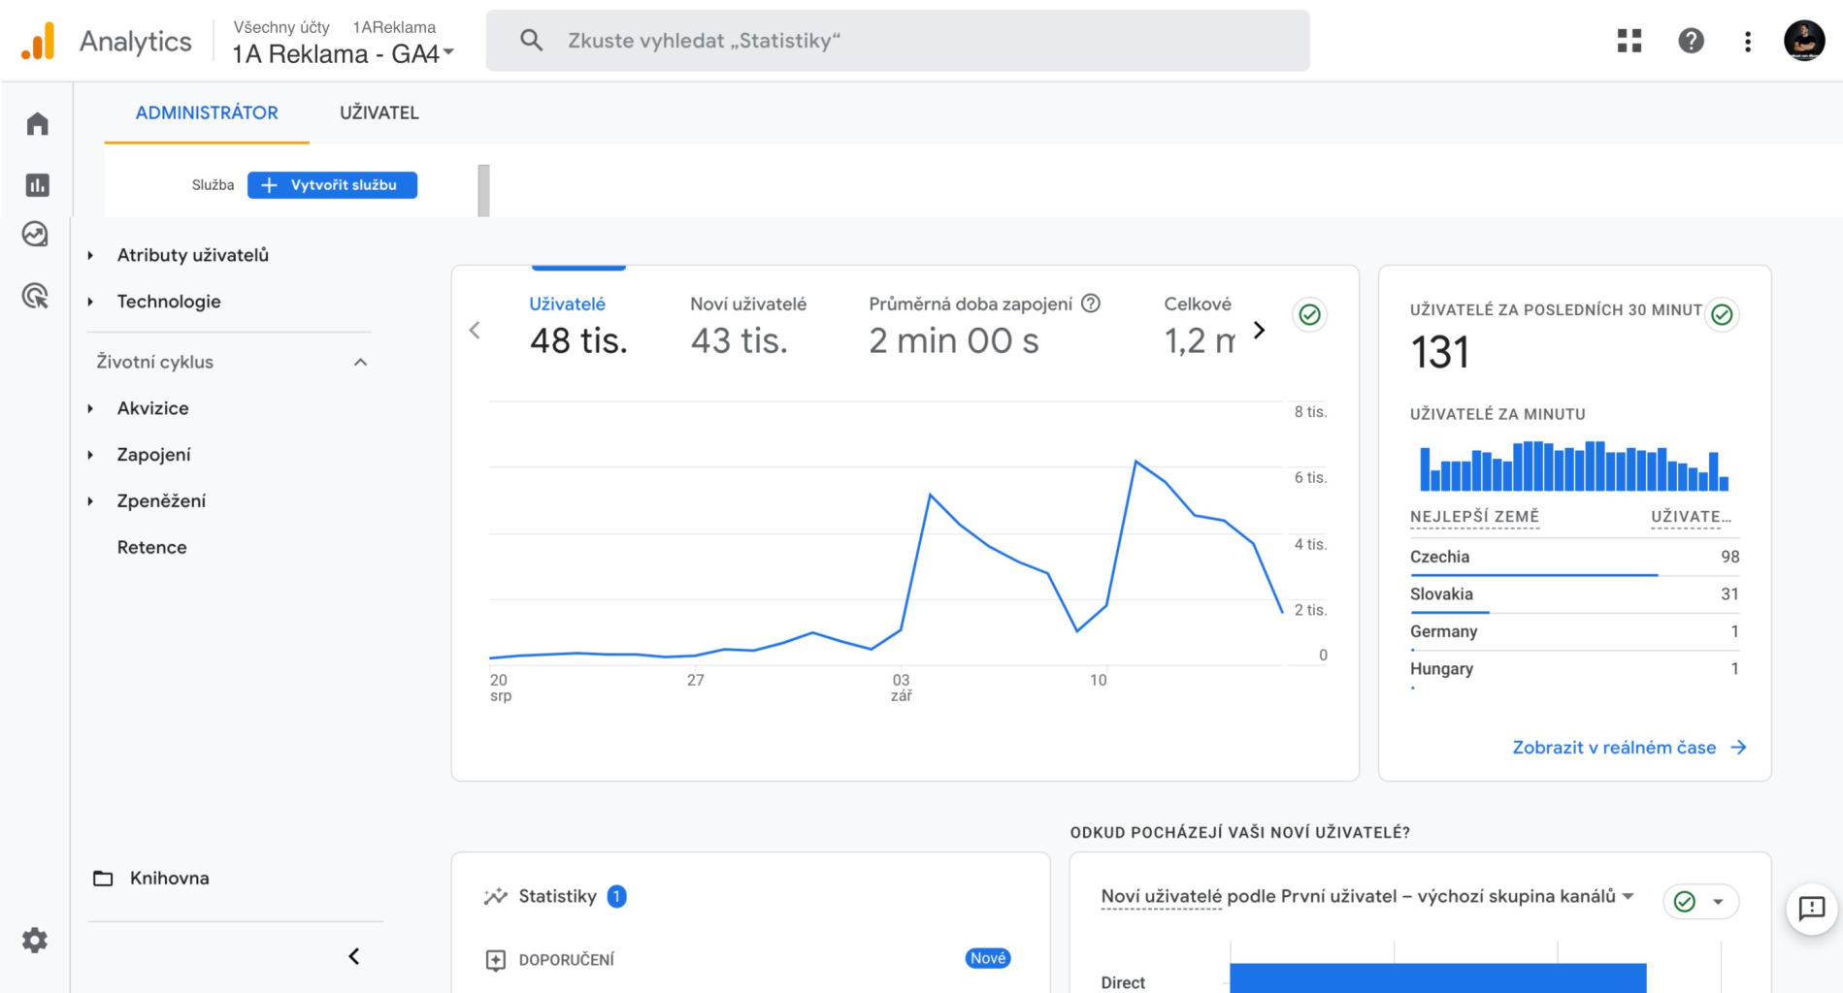The image size is (1843, 993).
Task: Click the green check beside users chart
Action: click(x=1309, y=315)
